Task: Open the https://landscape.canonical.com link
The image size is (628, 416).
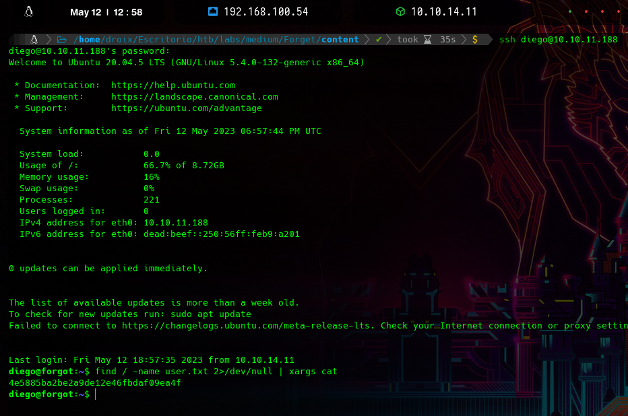Action: [194, 97]
